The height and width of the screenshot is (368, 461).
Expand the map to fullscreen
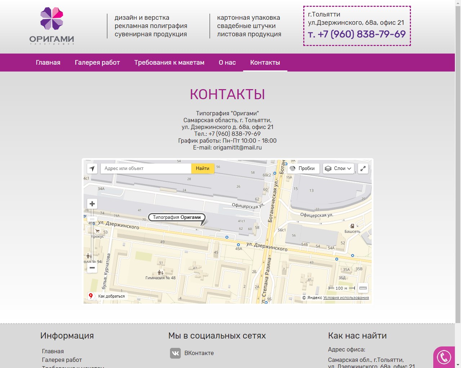363,168
